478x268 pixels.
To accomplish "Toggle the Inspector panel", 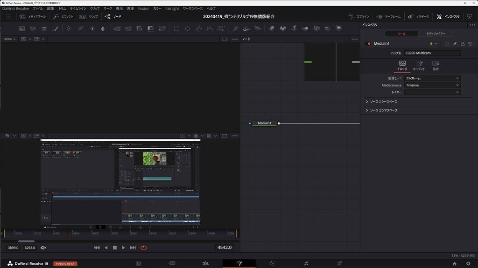I will tap(448, 17).
